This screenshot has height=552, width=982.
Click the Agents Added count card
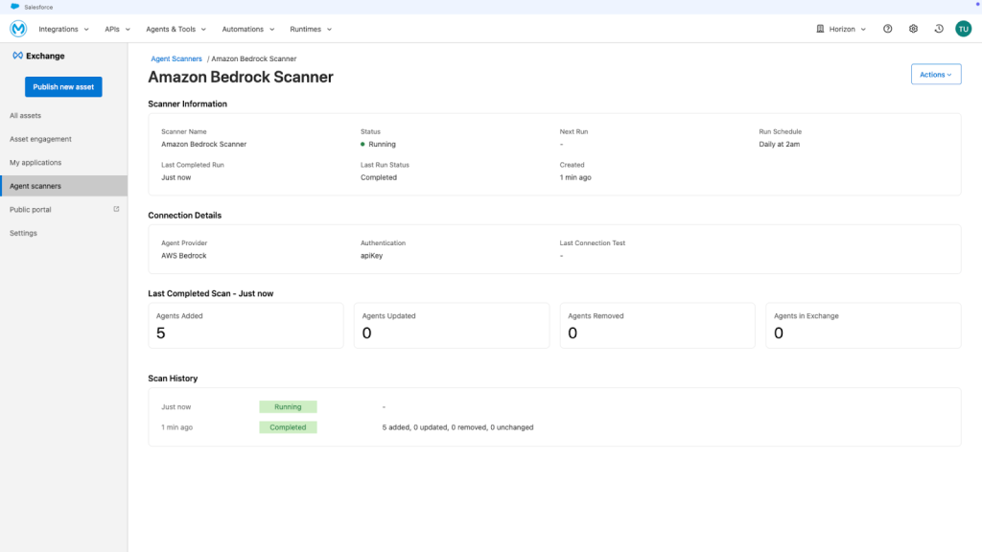tap(245, 325)
